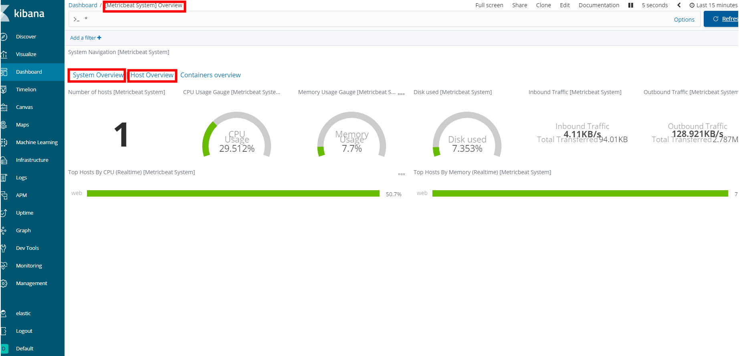Click Edit dashboard
The height and width of the screenshot is (356, 739).
pyautogui.click(x=565, y=5)
